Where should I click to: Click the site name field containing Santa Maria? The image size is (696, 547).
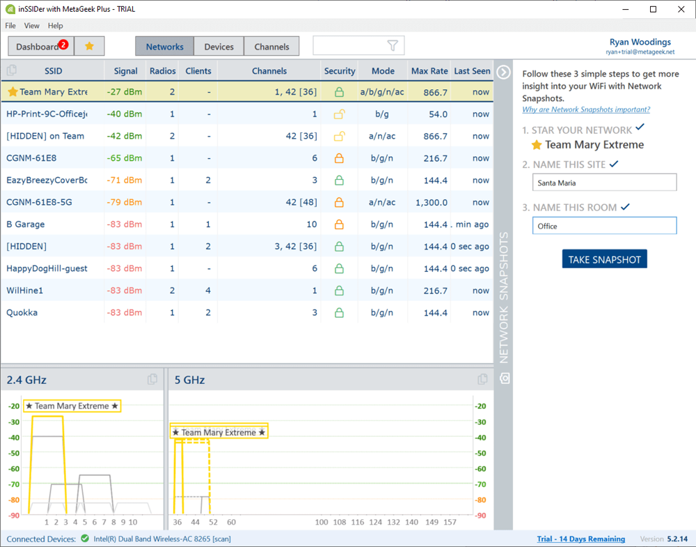(x=604, y=183)
